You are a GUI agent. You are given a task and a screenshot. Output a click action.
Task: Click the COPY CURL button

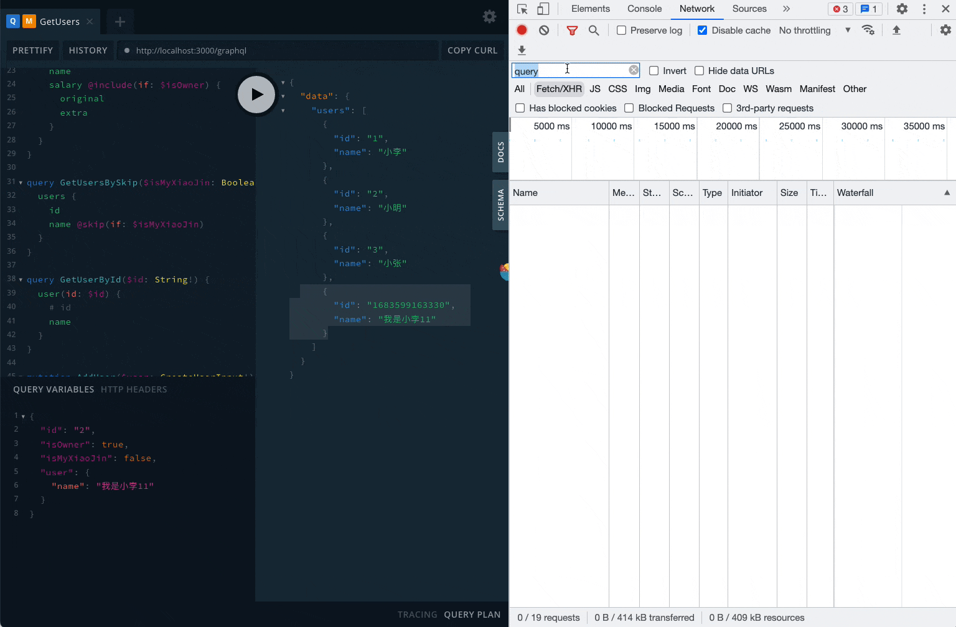point(472,50)
